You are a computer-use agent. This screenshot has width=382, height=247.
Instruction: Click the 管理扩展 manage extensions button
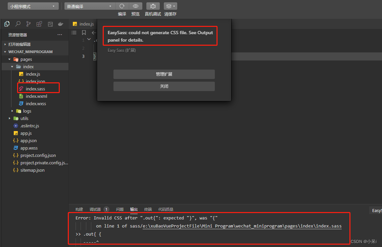pyautogui.click(x=164, y=74)
